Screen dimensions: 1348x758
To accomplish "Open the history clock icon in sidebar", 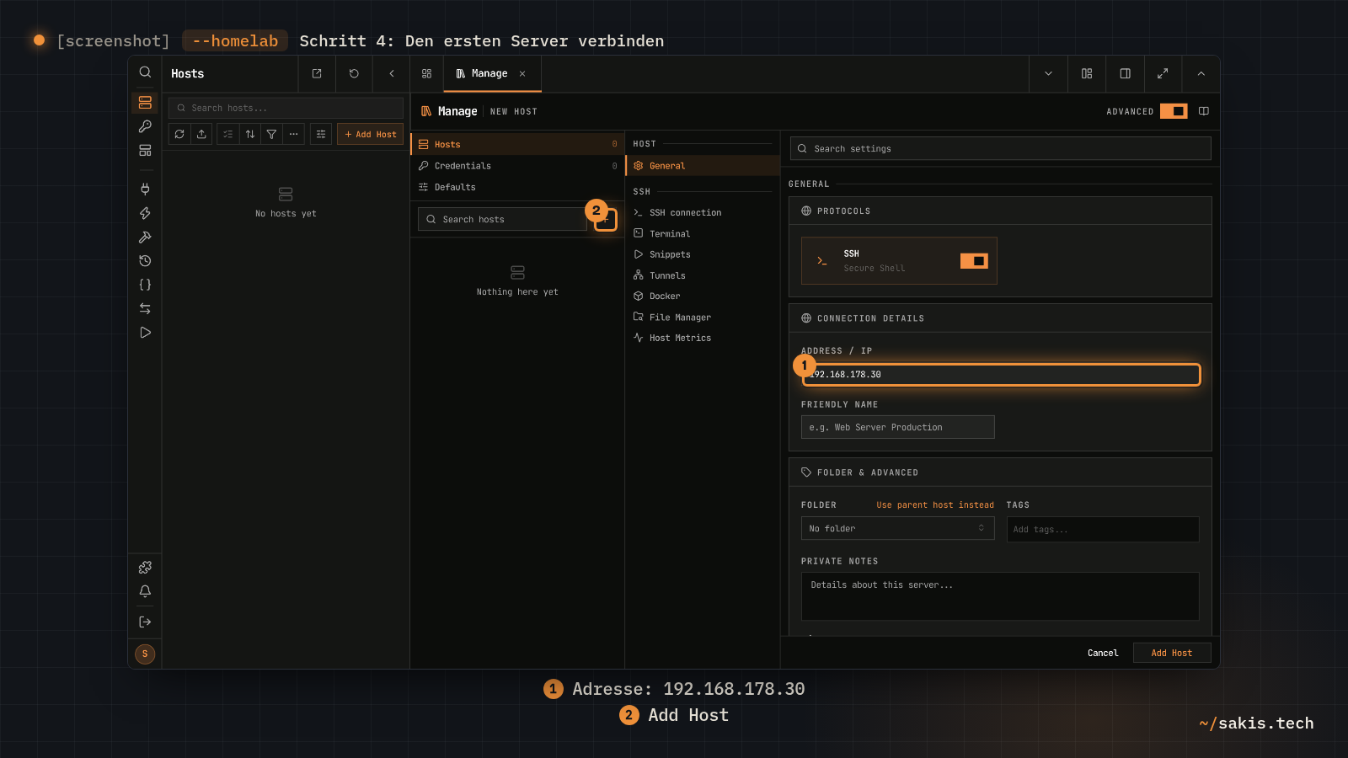I will 145,261.
